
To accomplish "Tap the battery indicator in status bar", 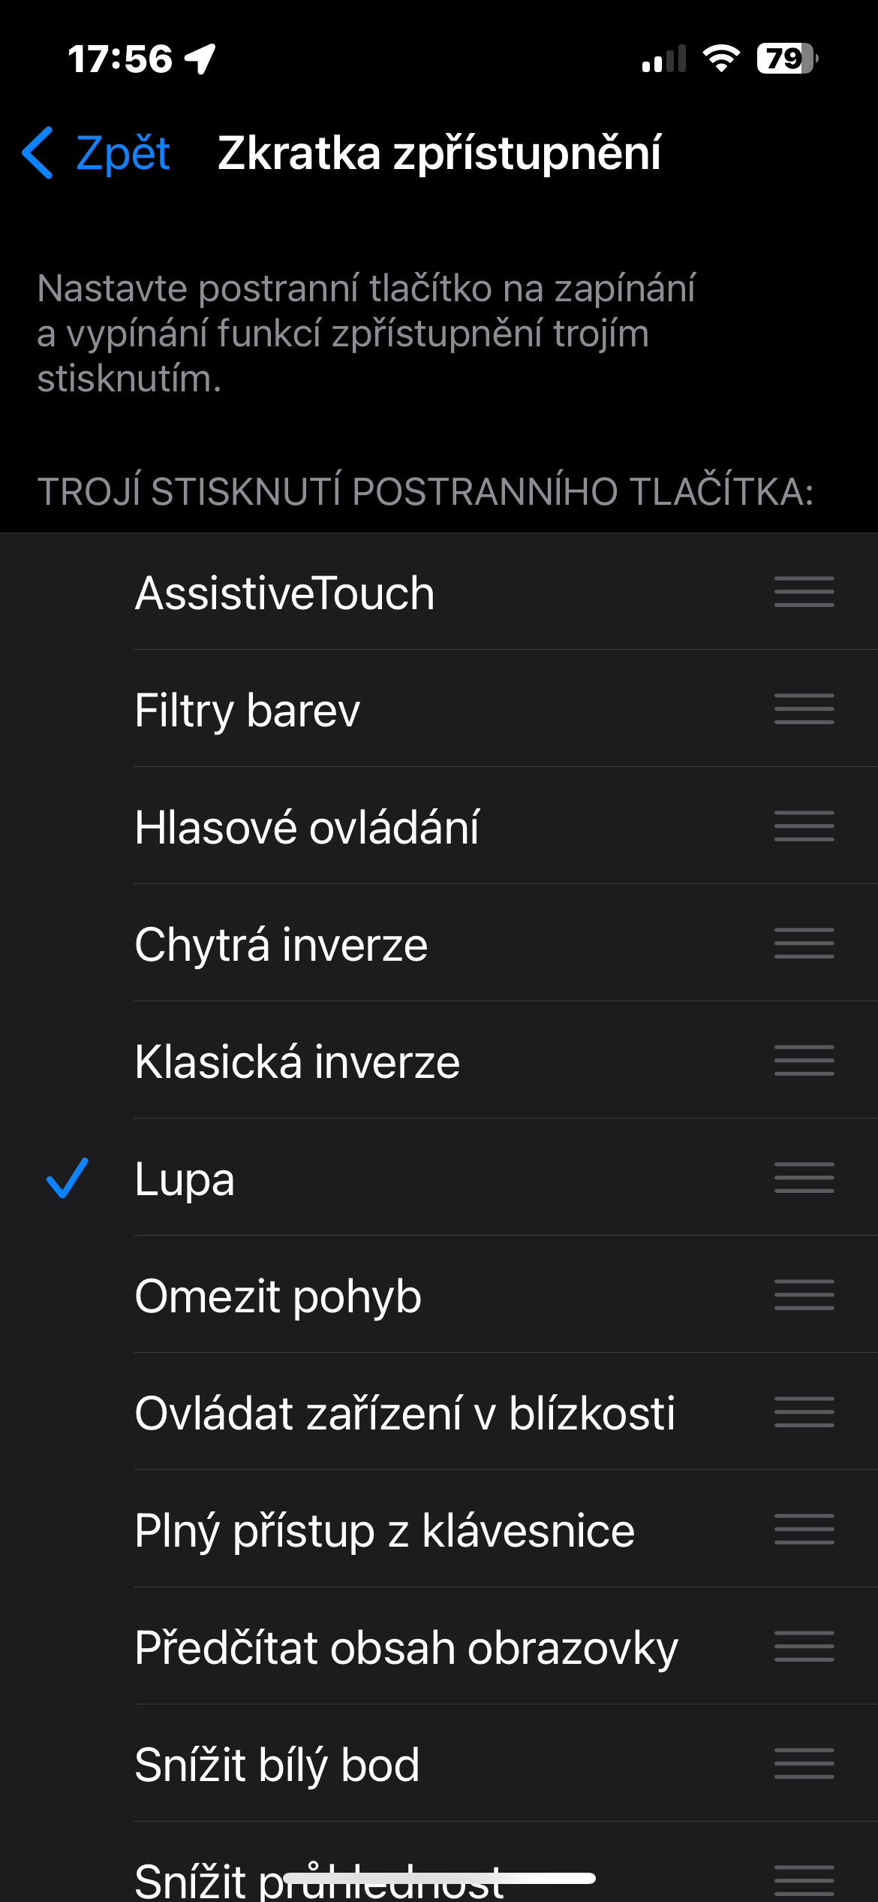I will [786, 59].
